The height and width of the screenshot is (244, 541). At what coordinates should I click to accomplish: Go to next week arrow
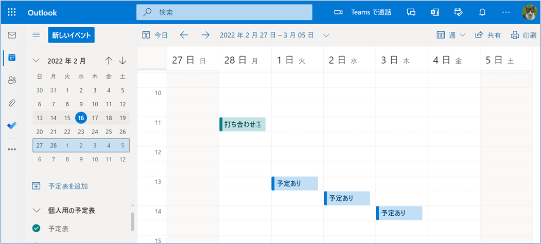[x=205, y=35]
